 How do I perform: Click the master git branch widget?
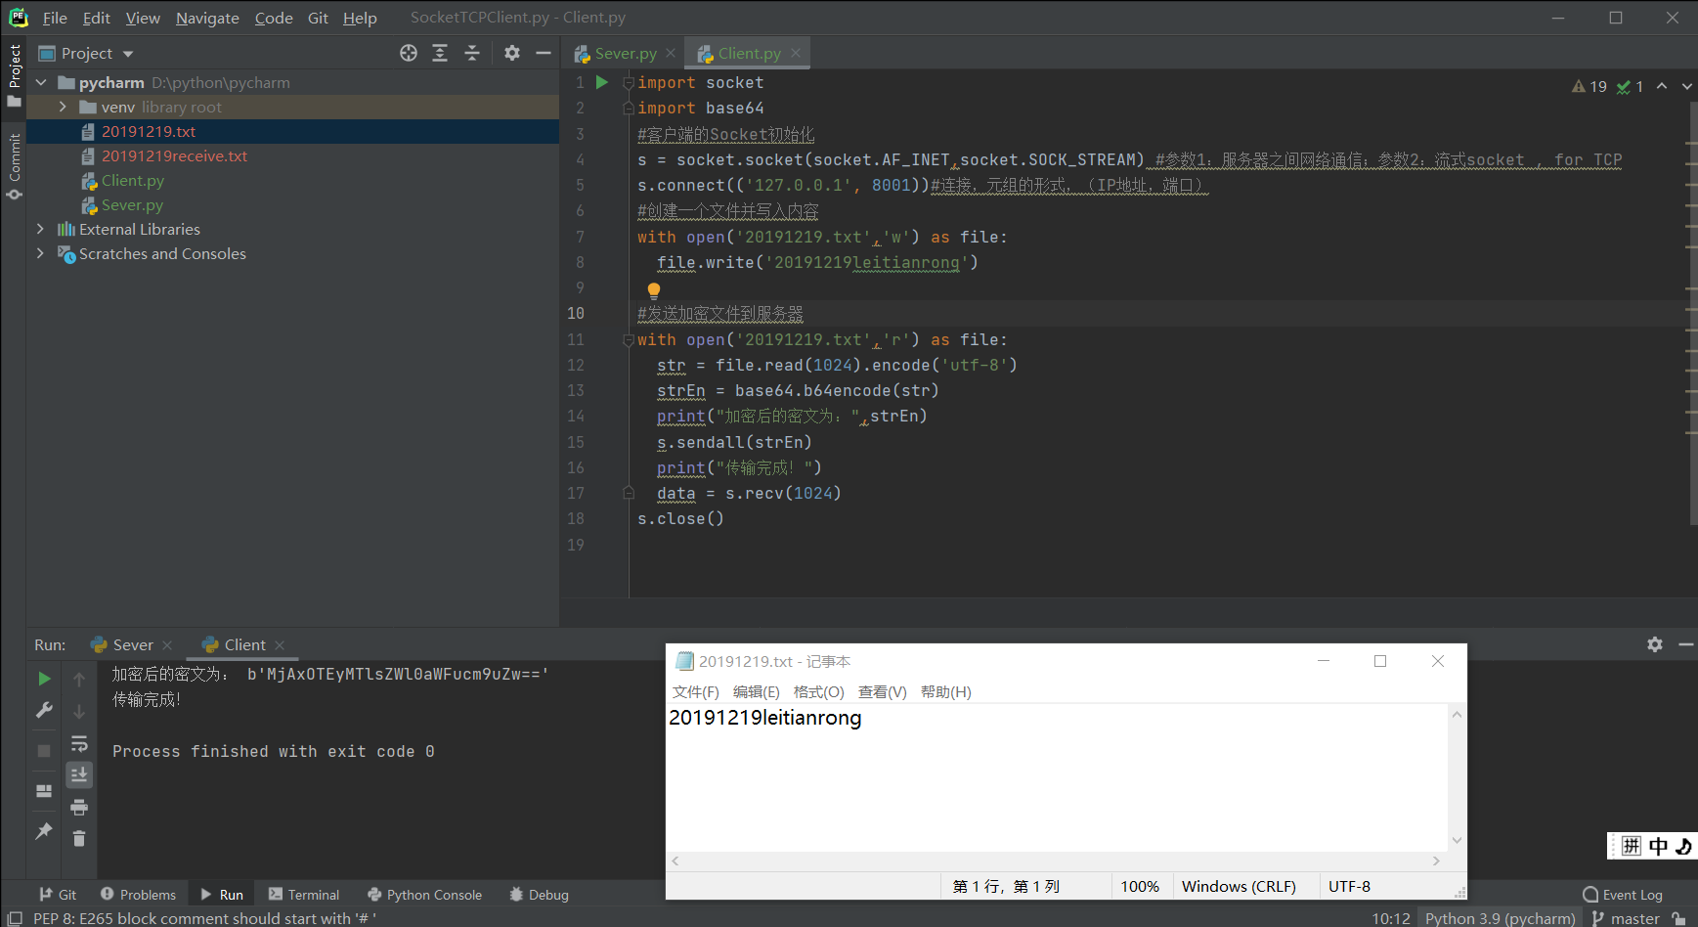coord(1626,918)
